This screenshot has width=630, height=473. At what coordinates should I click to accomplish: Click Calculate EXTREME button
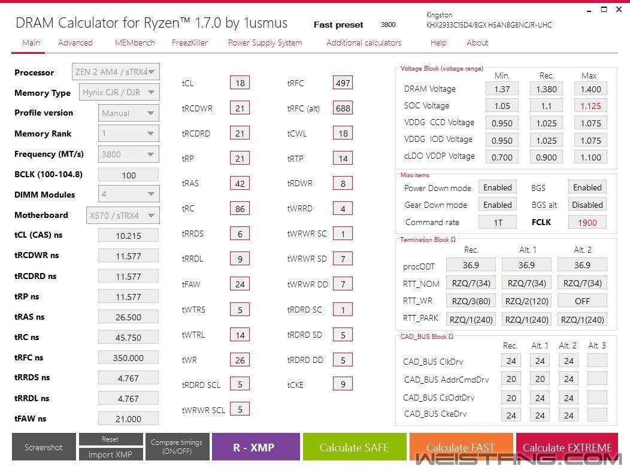click(567, 447)
